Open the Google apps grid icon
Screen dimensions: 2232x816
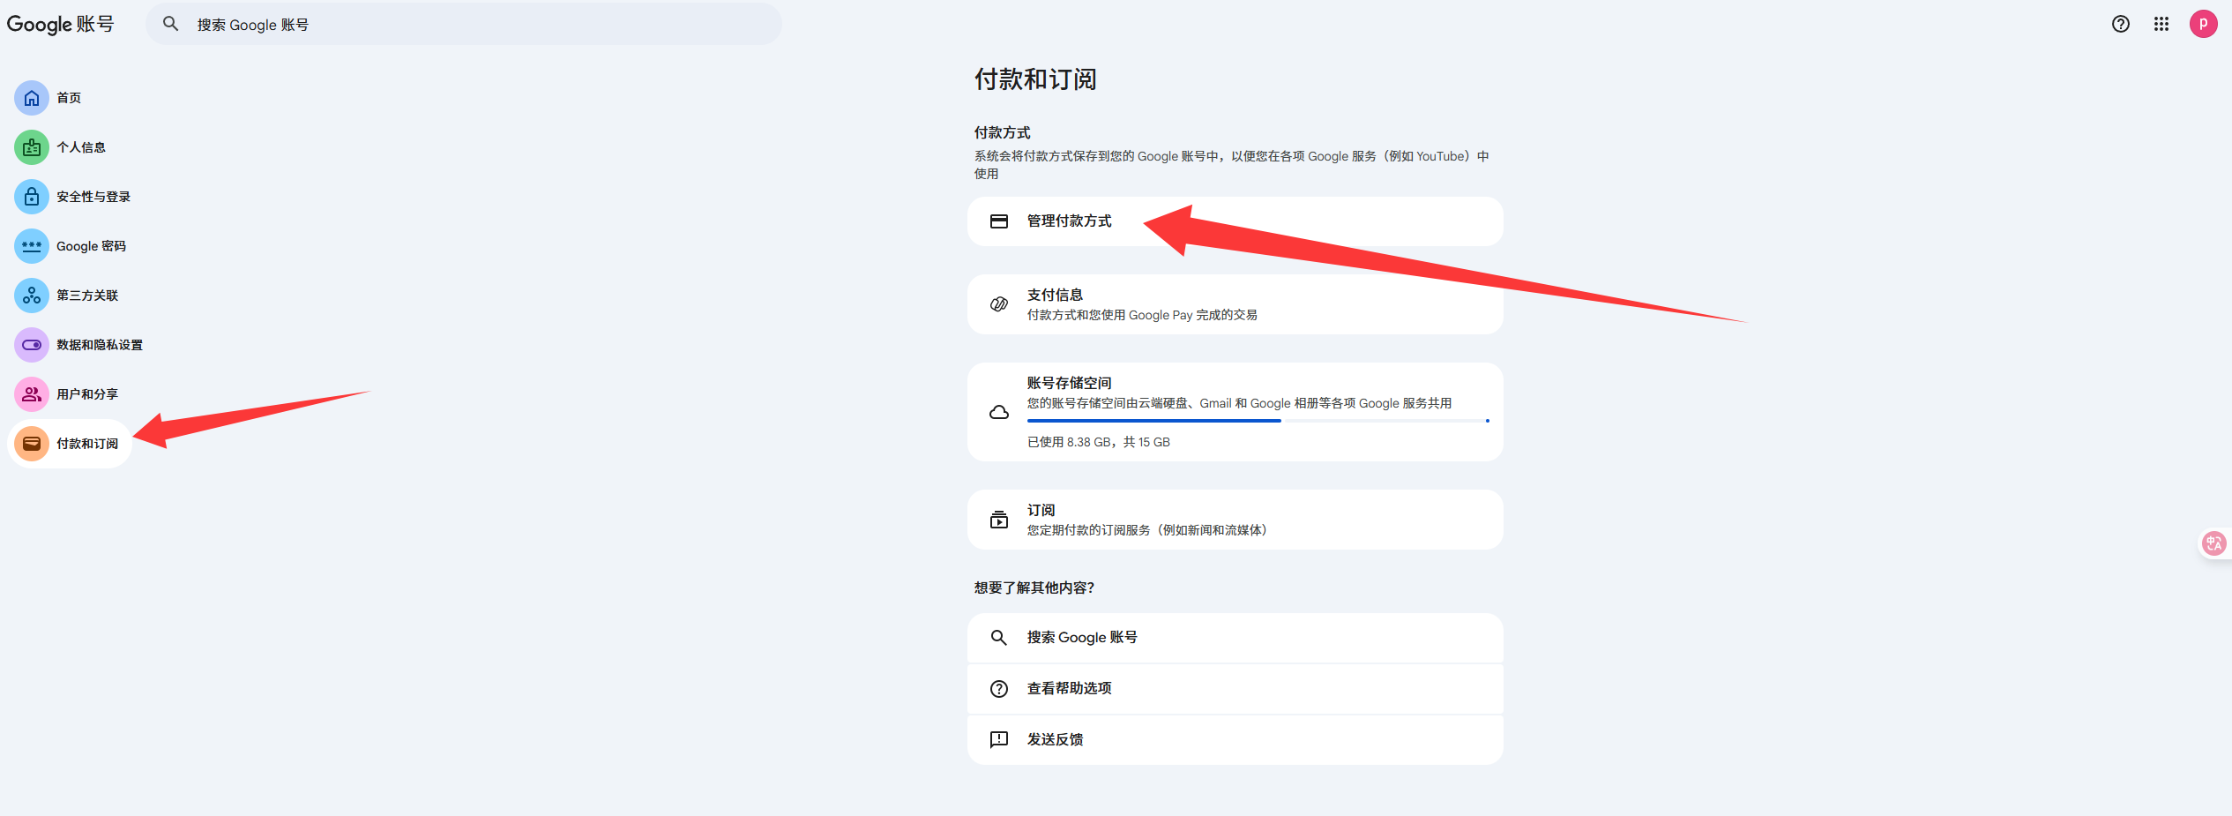[2161, 24]
